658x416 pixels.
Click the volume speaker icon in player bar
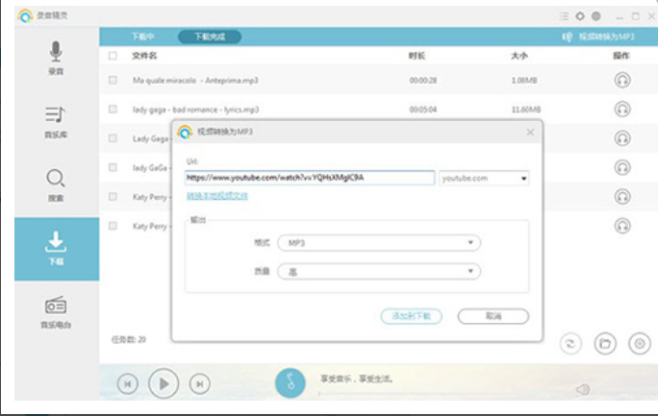[582, 389]
